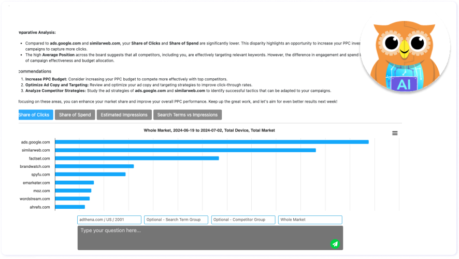The image size is (459, 259).
Task: Open Optional - Competitor Group selector
Action: [x=243, y=220]
